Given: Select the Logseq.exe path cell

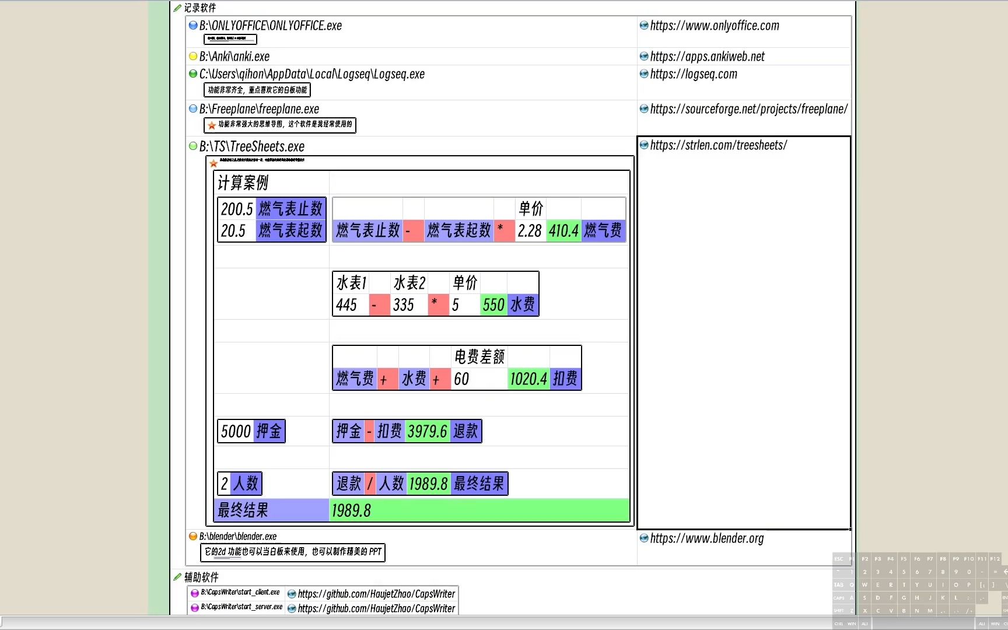Looking at the screenshot, I should point(312,74).
